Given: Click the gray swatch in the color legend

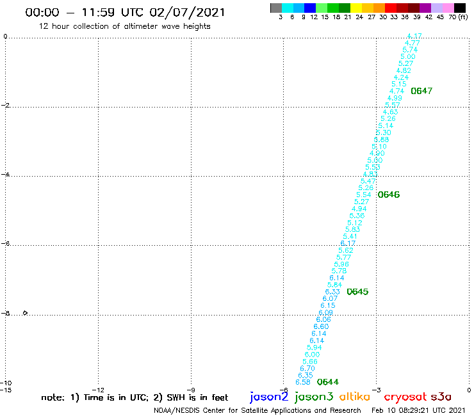Looking at the screenshot, I should pyautogui.click(x=276, y=8).
